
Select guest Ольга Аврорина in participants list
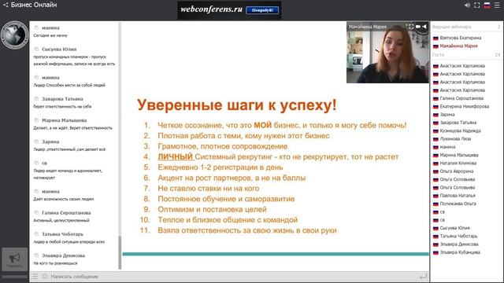pos(457,171)
